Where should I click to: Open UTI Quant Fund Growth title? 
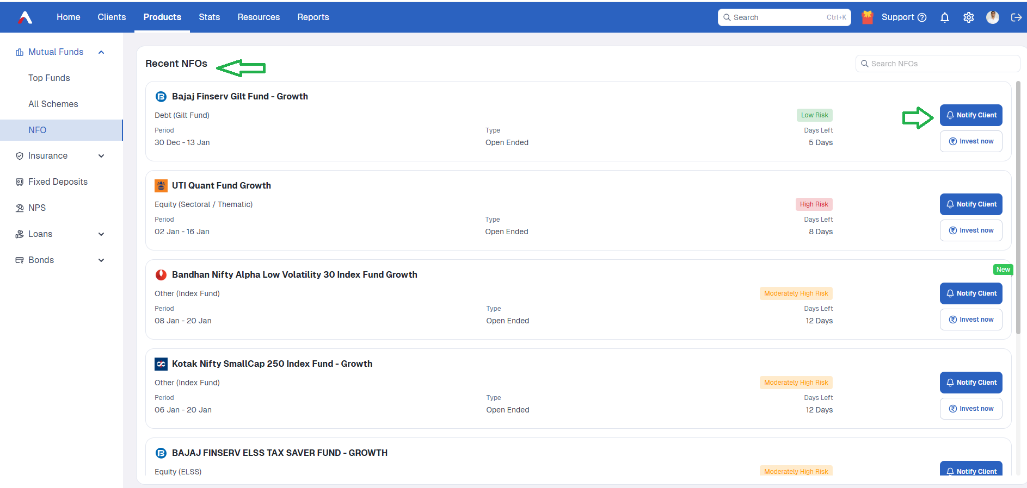222,186
